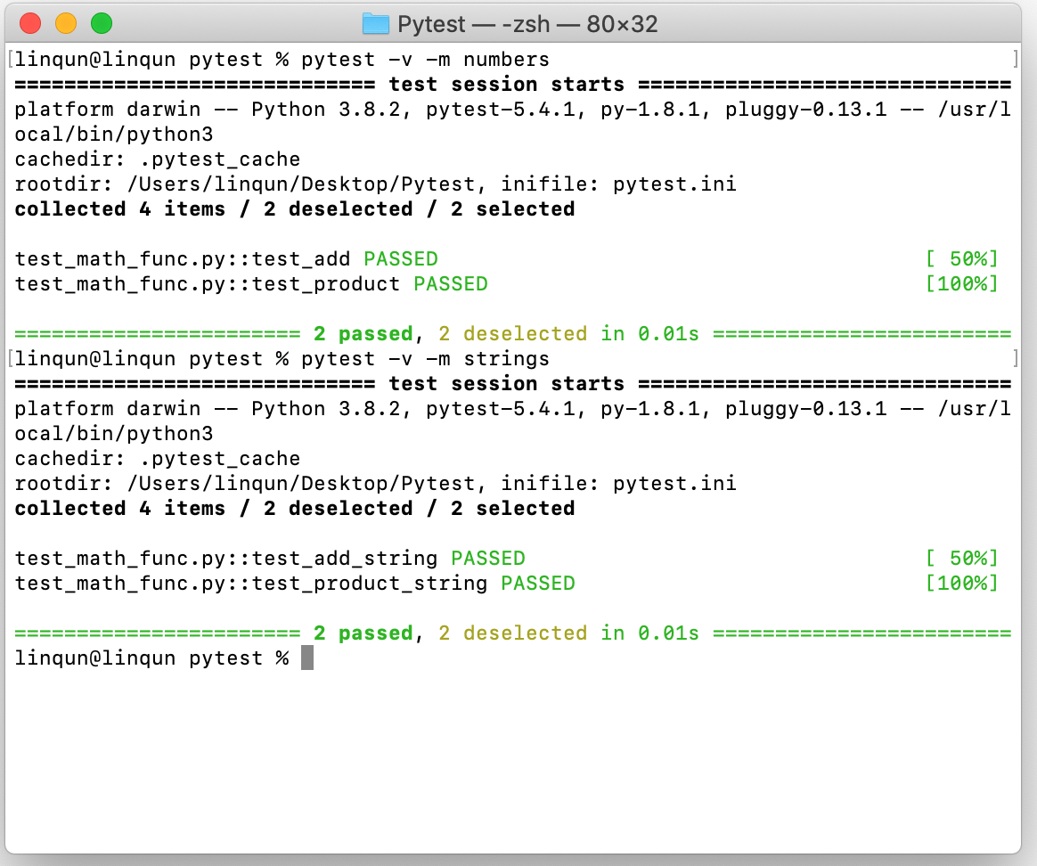Click the second 'test session starts' header
The image size is (1037, 866).
point(506,384)
